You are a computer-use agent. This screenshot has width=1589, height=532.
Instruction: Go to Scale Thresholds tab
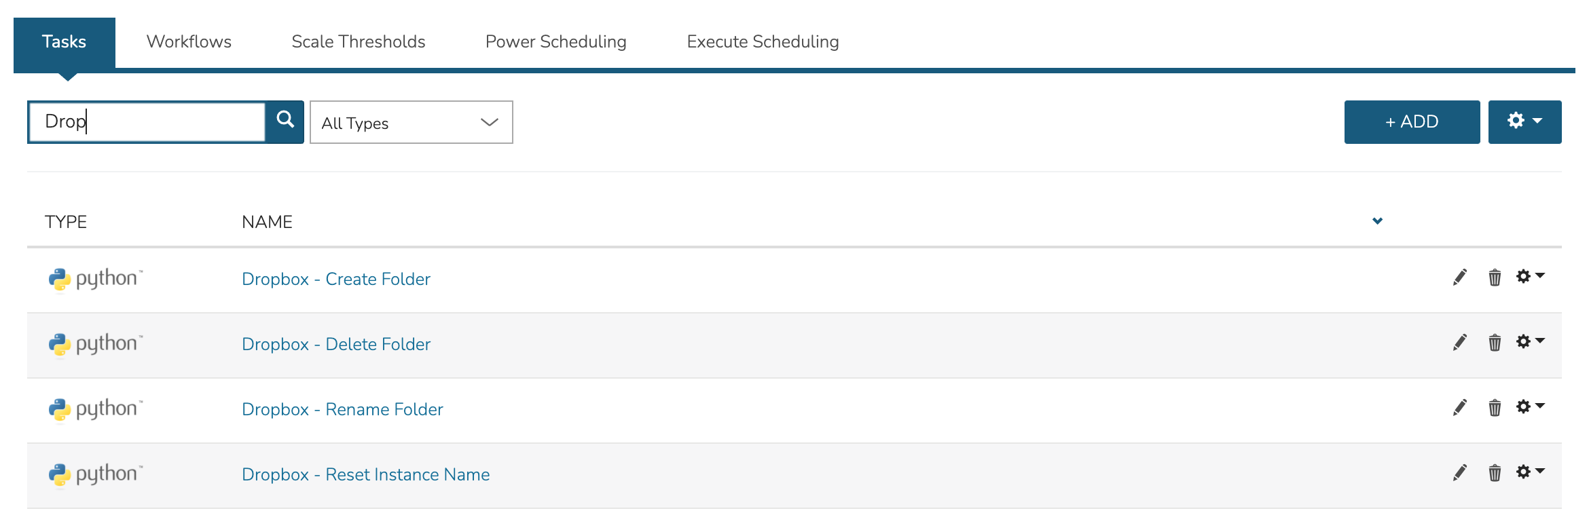[x=358, y=41]
